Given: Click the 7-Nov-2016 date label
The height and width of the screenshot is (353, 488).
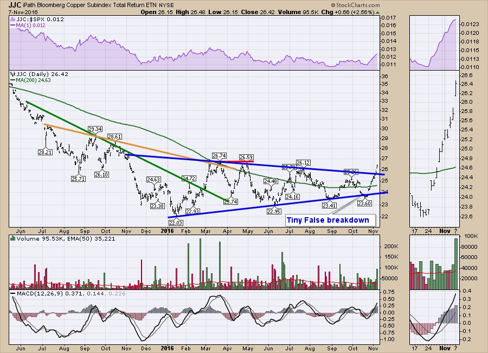Looking at the screenshot, I should point(23,12).
